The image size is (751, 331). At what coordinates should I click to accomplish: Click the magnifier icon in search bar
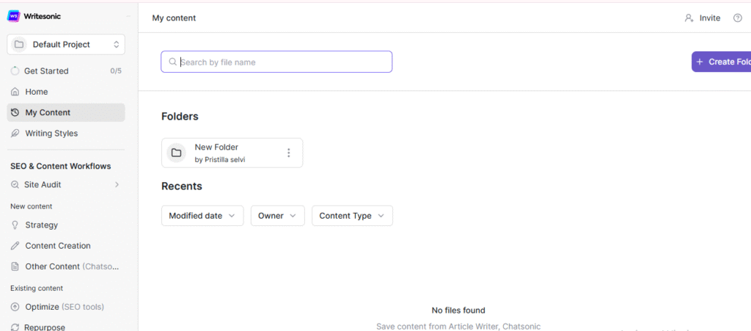tap(172, 62)
